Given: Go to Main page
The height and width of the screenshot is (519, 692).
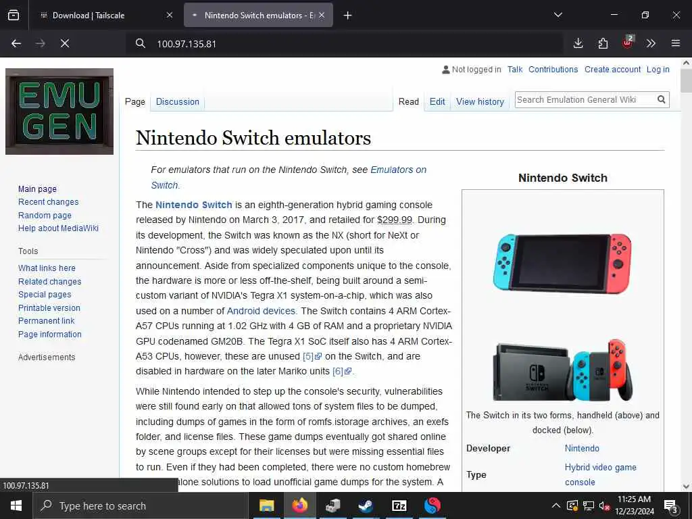Looking at the screenshot, I should tap(38, 189).
